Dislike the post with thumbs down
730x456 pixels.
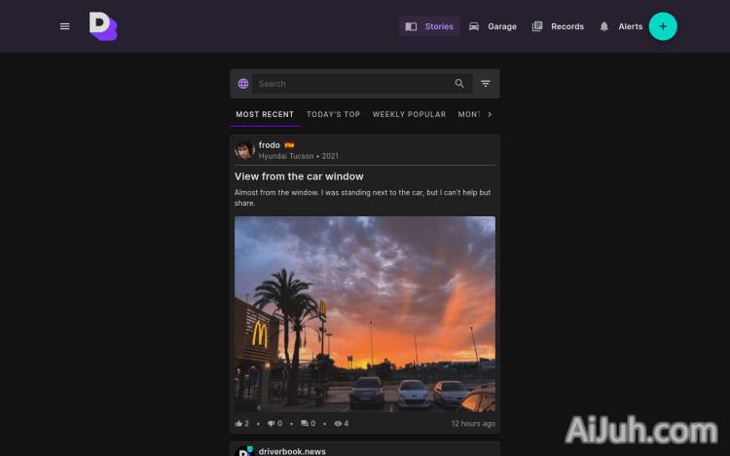(x=272, y=424)
